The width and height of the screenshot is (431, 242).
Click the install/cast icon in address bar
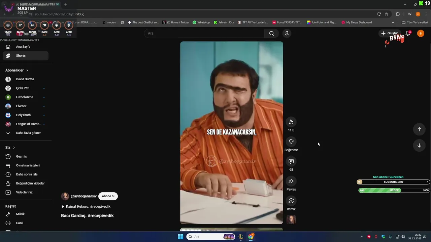379,14
